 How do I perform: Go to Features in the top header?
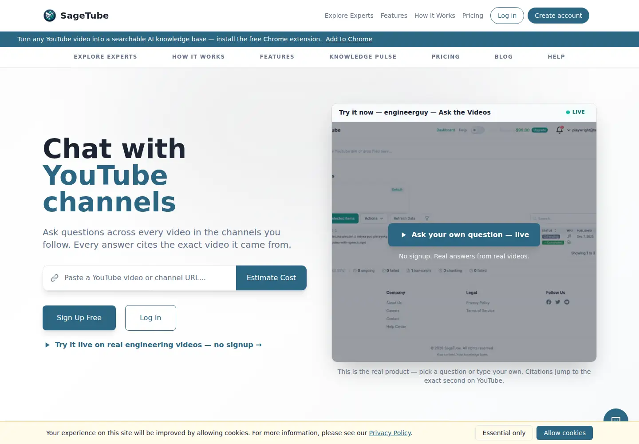click(x=394, y=16)
